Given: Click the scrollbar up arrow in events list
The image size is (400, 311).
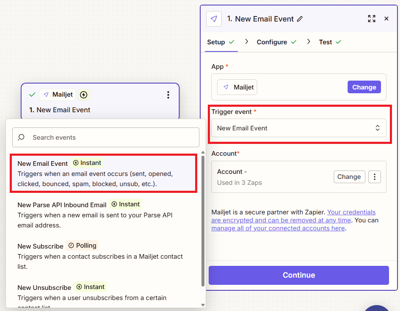Looking at the screenshot, I should [203, 152].
